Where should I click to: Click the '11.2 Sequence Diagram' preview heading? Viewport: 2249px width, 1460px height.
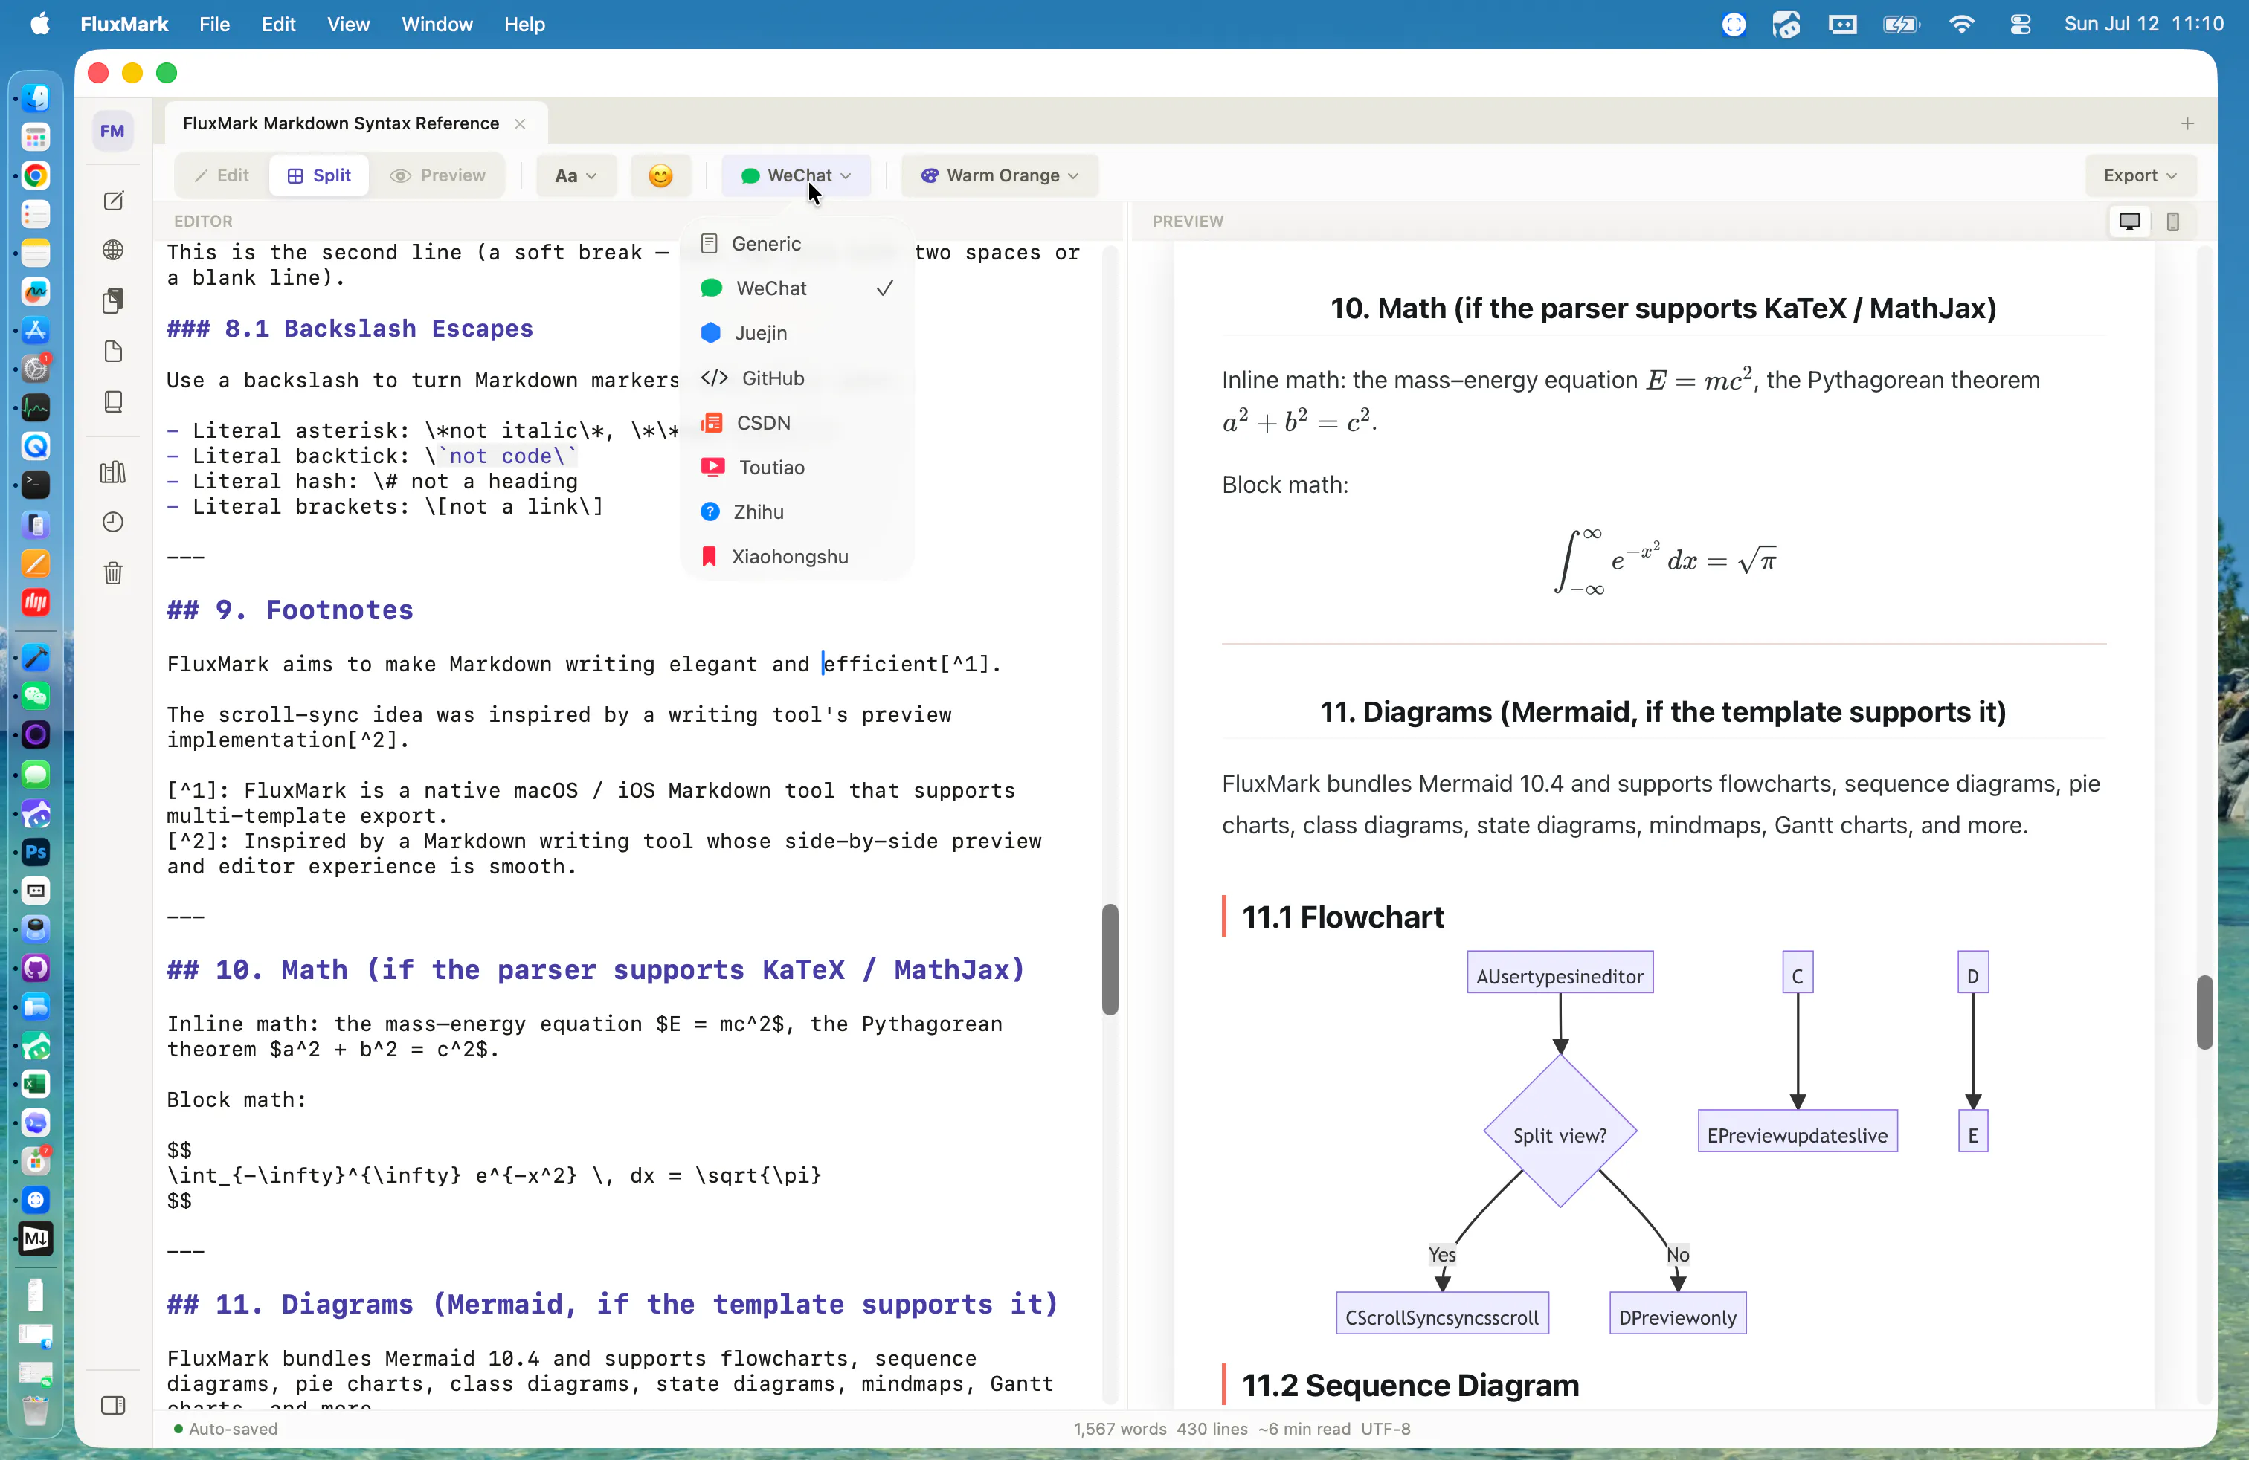coord(1410,1386)
